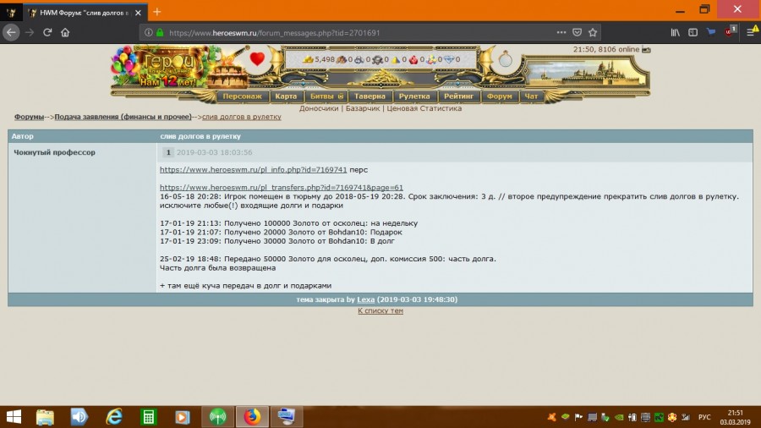Open the browser library icon
This screenshot has height=428, width=761.
point(675,32)
